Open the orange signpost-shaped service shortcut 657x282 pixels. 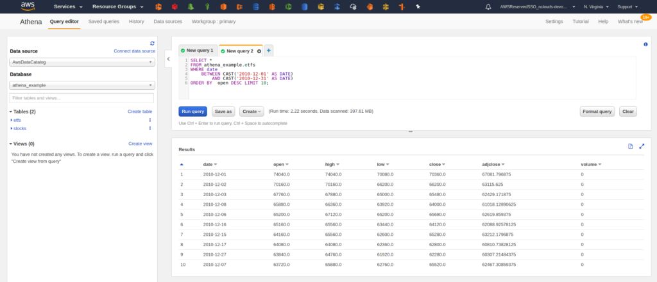coord(402,6)
